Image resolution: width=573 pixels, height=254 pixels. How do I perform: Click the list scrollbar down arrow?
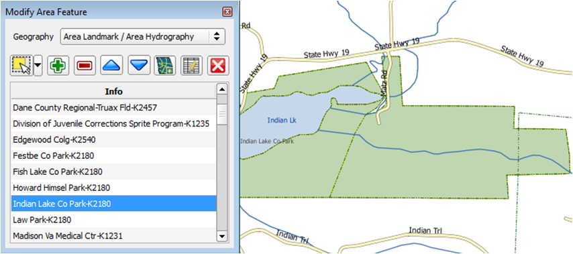pos(222,237)
